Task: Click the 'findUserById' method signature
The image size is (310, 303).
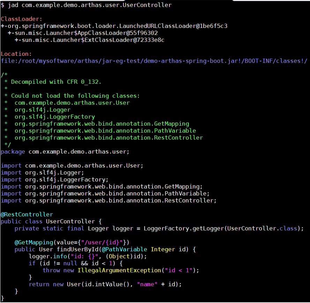Action: (105, 250)
